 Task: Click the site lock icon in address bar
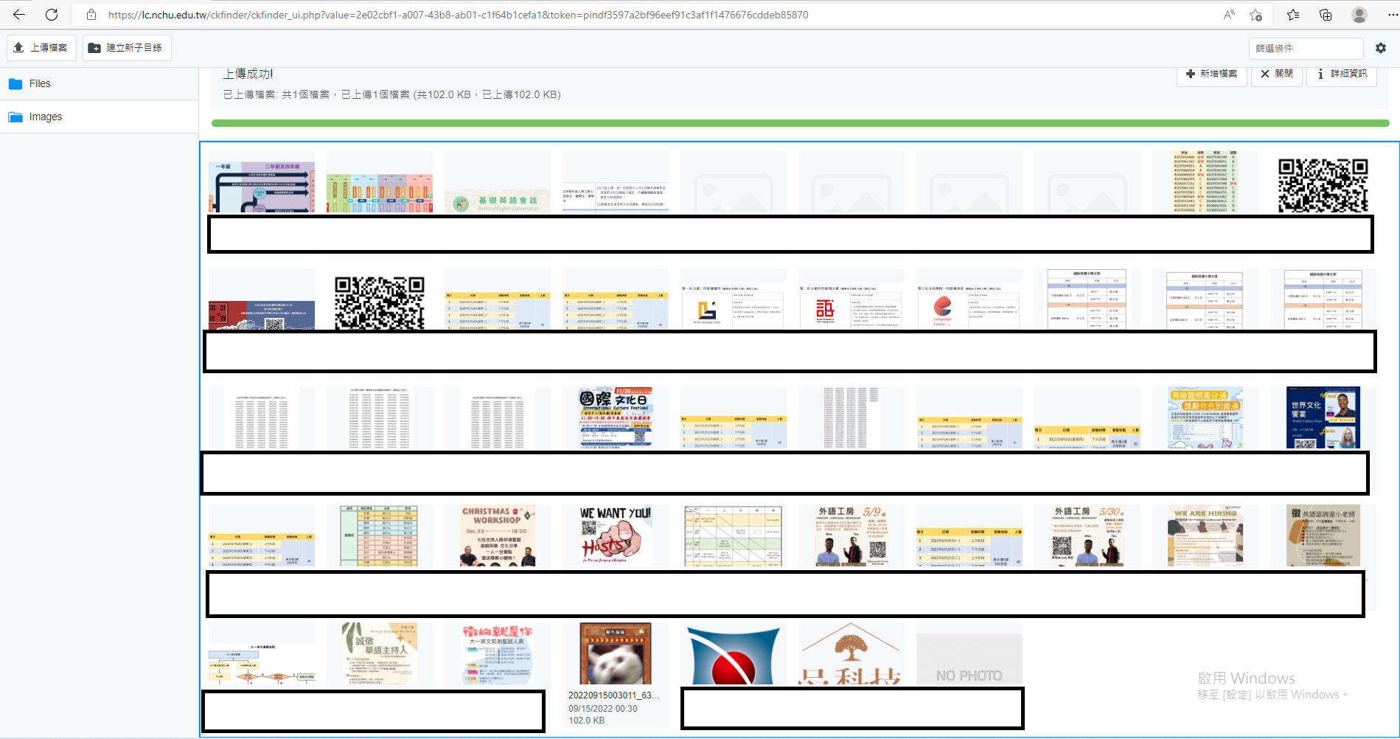coord(91,15)
